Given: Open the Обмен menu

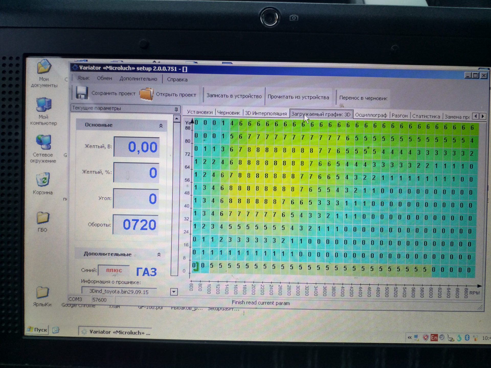Looking at the screenshot, I should point(104,78).
